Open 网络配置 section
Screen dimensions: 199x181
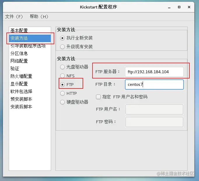(30, 61)
